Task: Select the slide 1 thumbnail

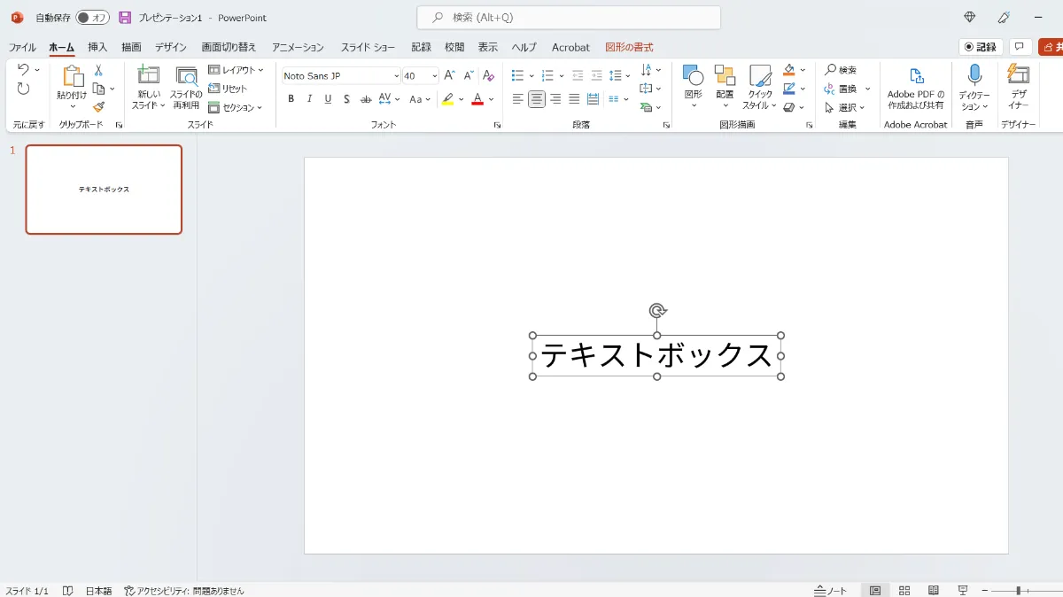Action: [104, 190]
